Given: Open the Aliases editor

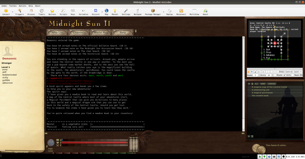Looking at the screenshot, I should (31, 12).
